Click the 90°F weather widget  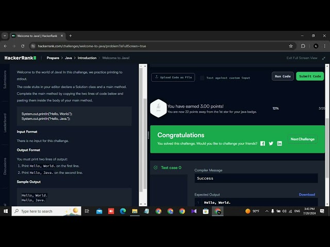pyautogui.click(x=252, y=211)
